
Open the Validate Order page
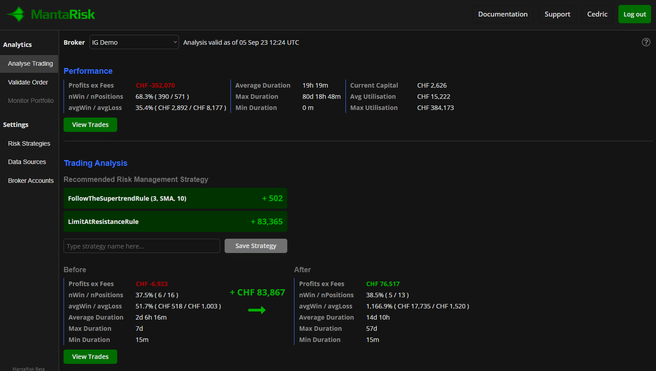tap(28, 82)
